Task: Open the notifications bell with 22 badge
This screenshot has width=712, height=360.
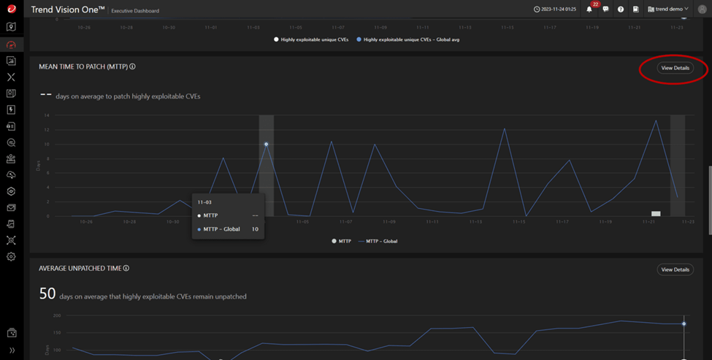Action: [x=589, y=9]
